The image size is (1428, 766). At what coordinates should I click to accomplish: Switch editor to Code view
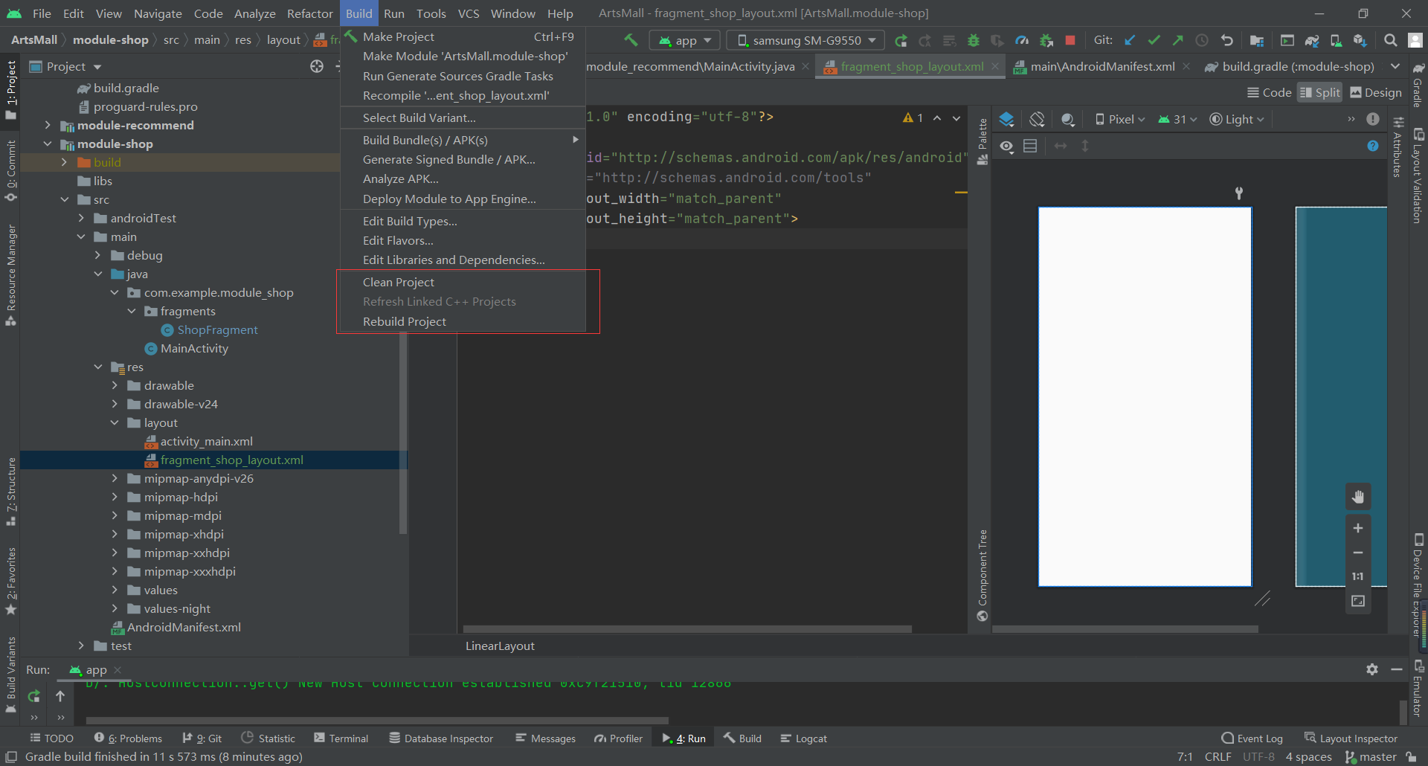(1270, 92)
